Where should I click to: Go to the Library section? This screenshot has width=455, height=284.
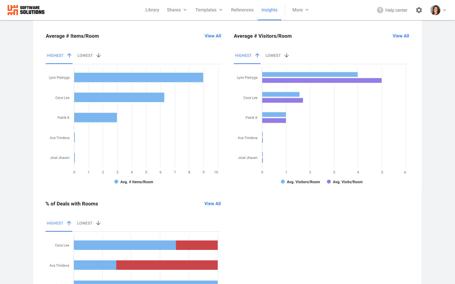152,10
